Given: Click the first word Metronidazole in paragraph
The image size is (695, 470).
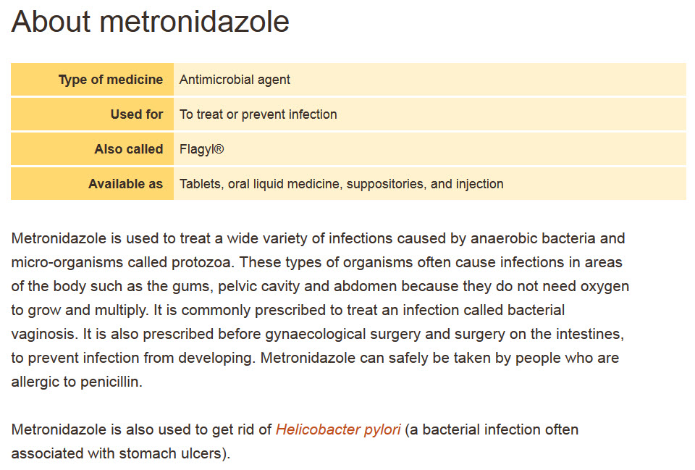Looking at the screenshot, I should tap(59, 238).
